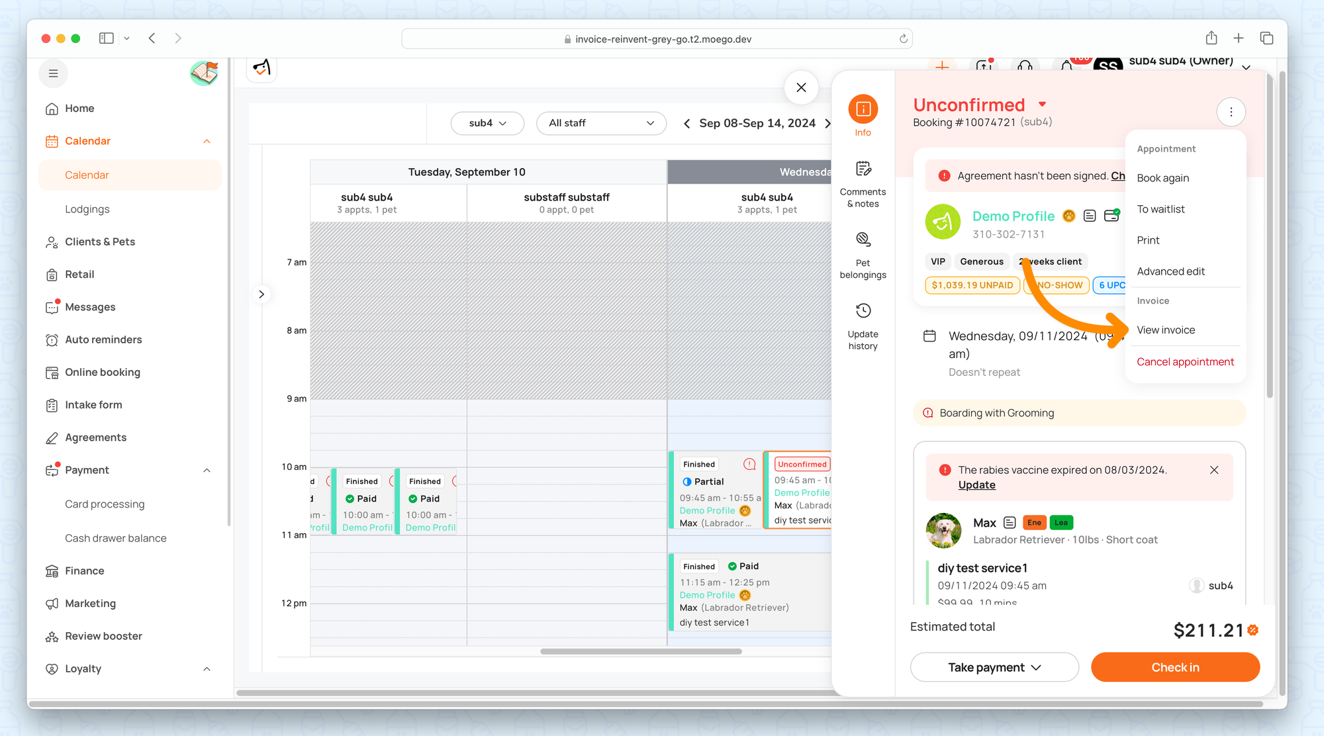Open the sub4 business selector dropdown
The height and width of the screenshot is (736, 1324).
pos(487,123)
